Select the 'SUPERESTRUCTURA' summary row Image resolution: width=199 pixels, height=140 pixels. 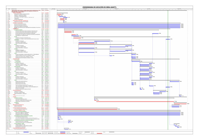tap(28, 59)
